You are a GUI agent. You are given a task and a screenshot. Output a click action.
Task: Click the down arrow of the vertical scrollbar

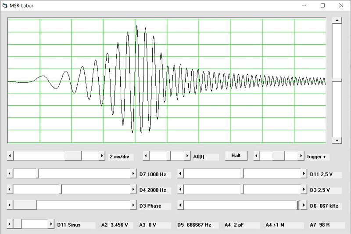coord(337,140)
